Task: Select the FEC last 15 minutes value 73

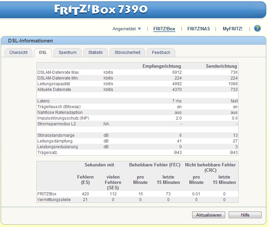Action: click(x=168, y=194)
